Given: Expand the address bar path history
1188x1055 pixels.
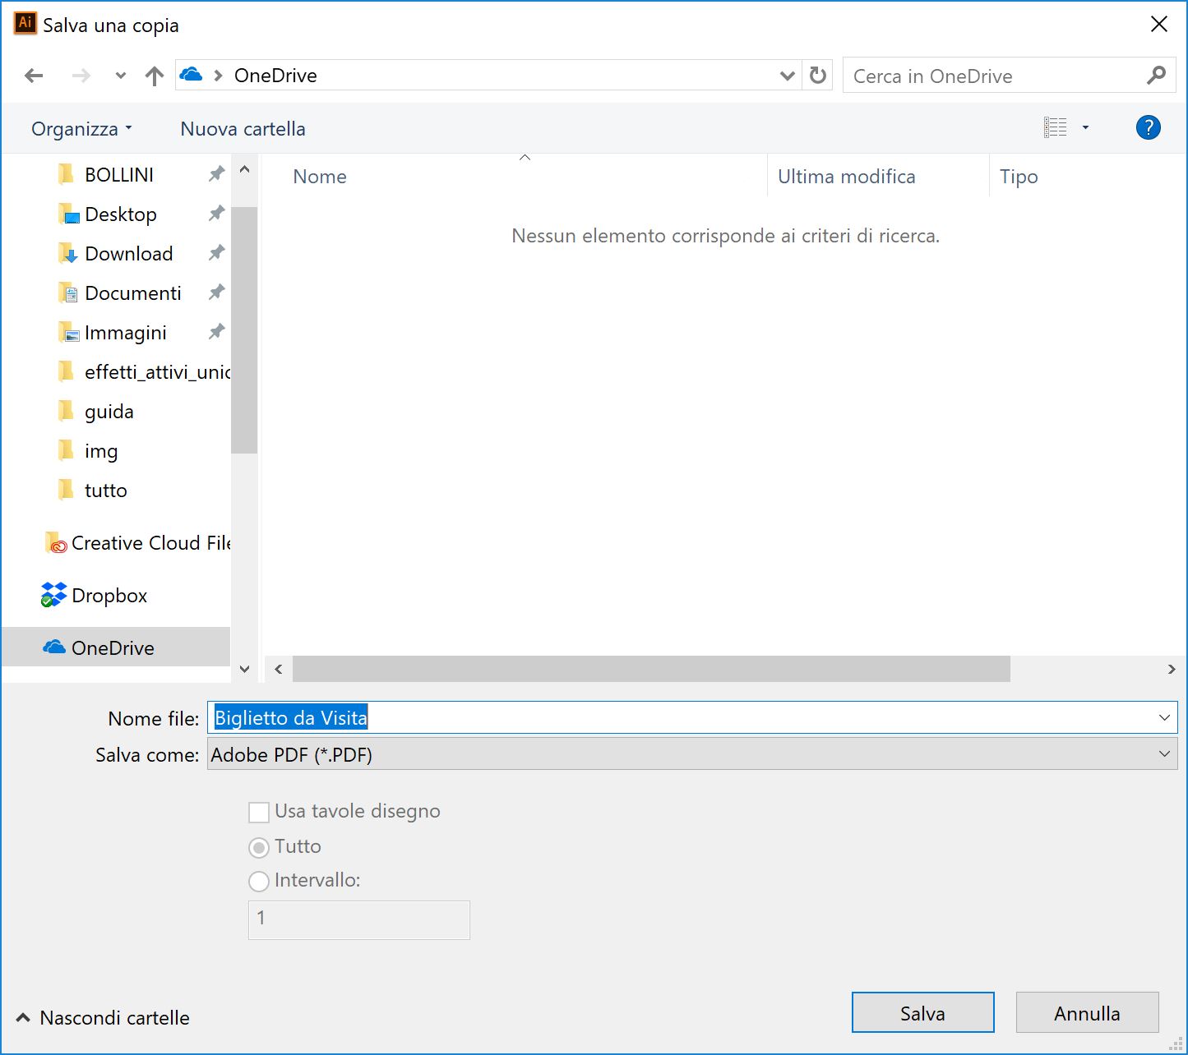Looking at the screenshot, I should click(x=787, y=76).
